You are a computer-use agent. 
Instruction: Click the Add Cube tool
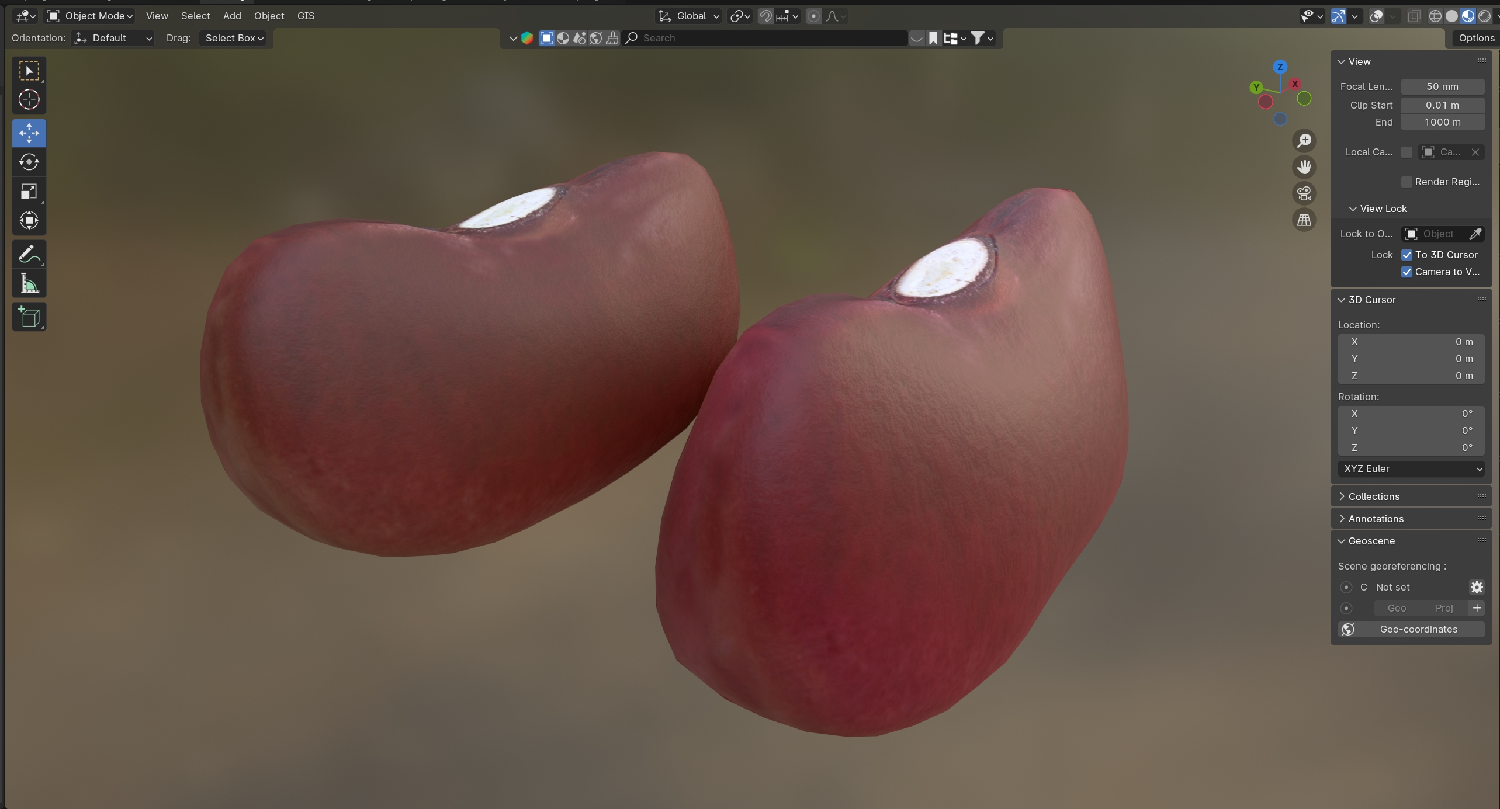[x=29, y=317]
